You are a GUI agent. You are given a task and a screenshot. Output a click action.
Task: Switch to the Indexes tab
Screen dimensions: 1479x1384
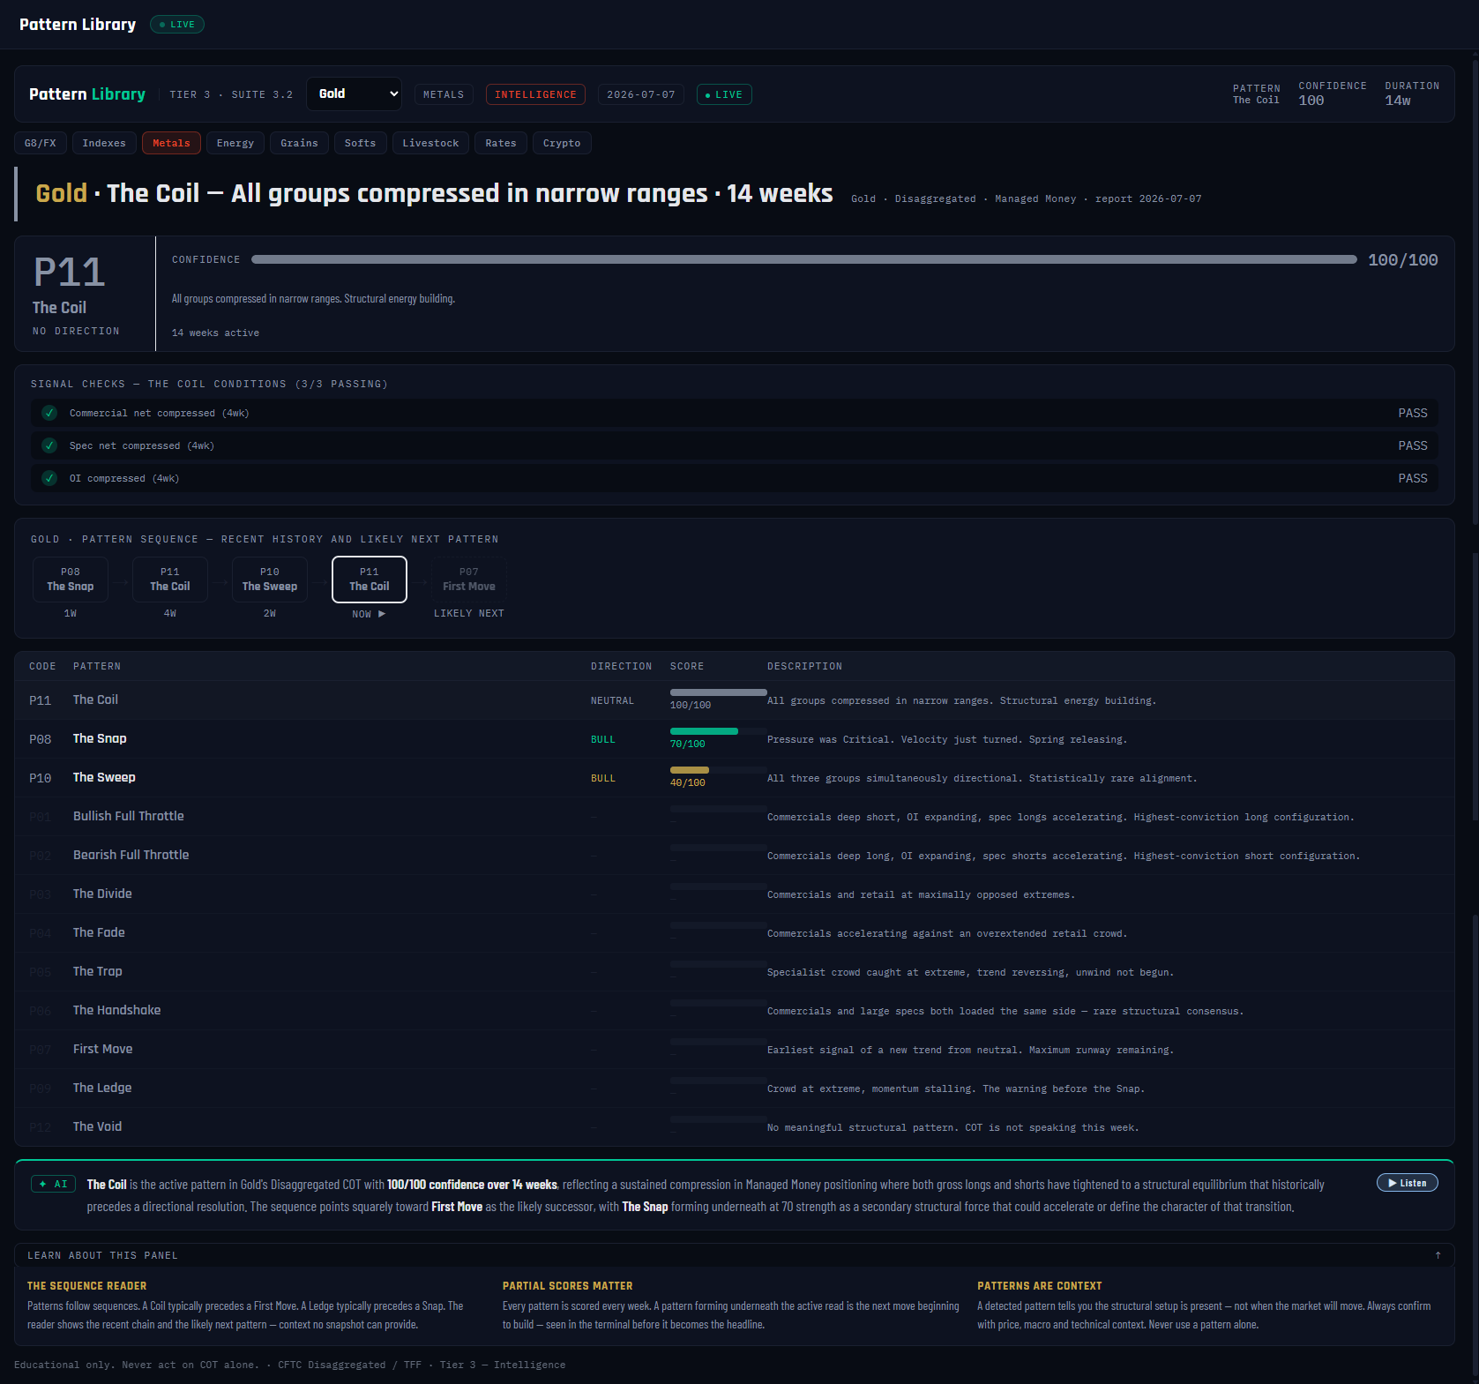click(x=104, y=143)
